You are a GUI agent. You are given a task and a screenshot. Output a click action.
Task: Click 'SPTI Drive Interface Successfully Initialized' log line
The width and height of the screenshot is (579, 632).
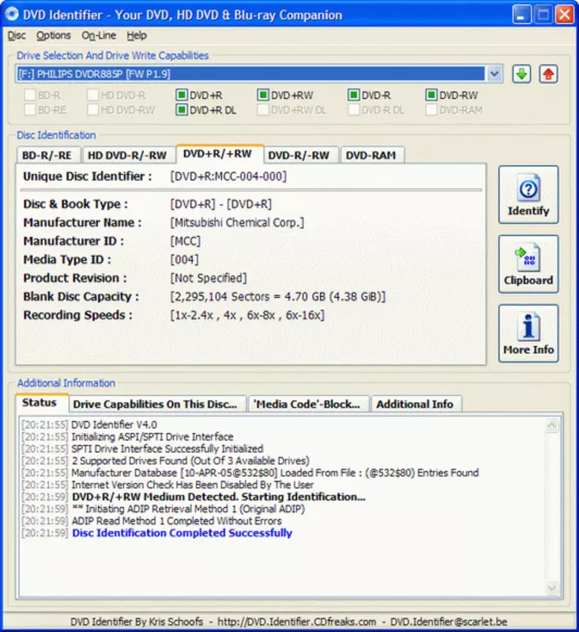(167, 449)
